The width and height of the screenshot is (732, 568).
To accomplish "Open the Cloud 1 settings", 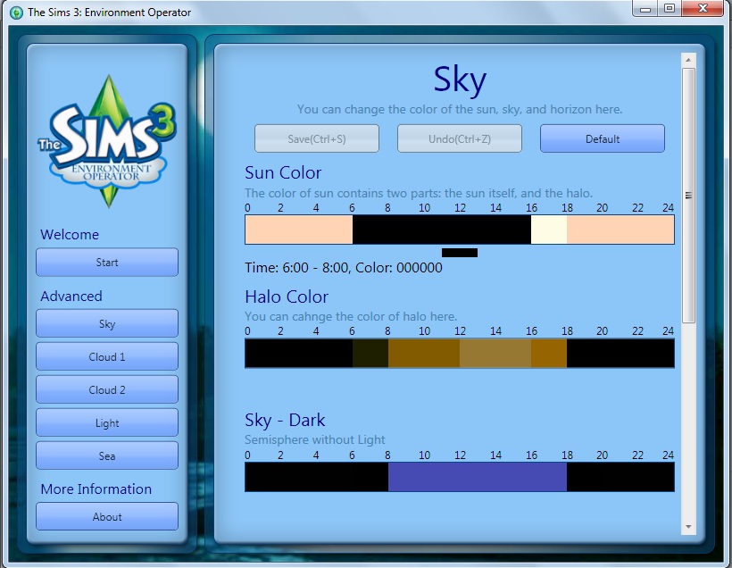I will coord(107,356).
